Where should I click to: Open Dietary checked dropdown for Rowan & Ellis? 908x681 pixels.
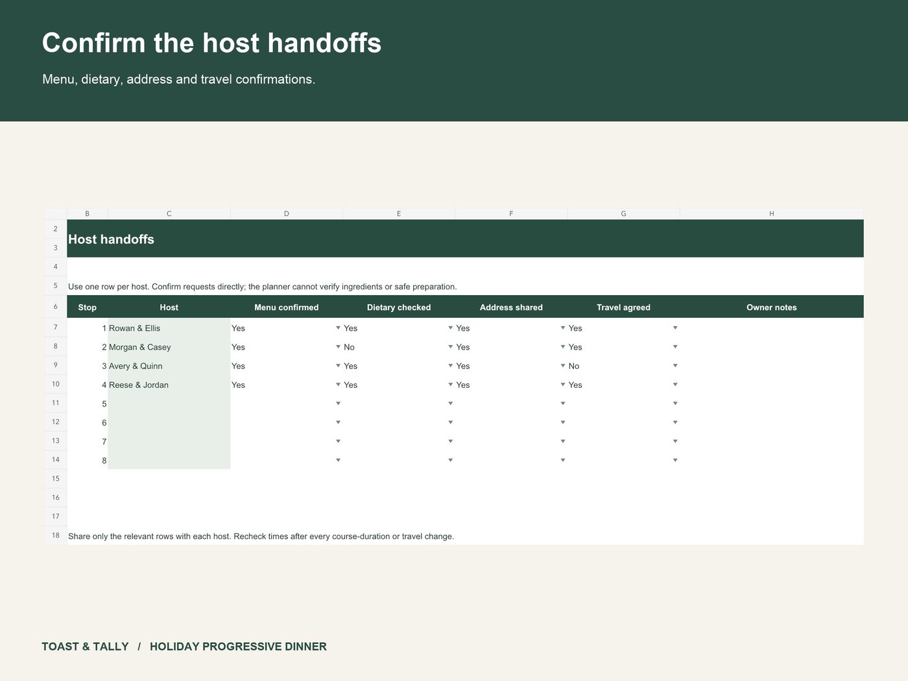(450, 328)
